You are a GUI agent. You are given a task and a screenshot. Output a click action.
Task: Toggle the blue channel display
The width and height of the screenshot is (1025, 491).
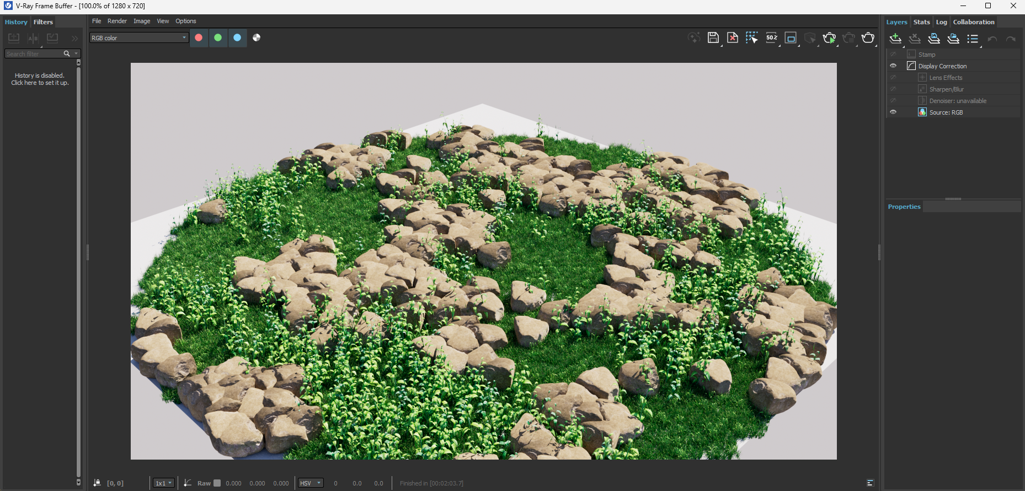click(x=237, y=37)
